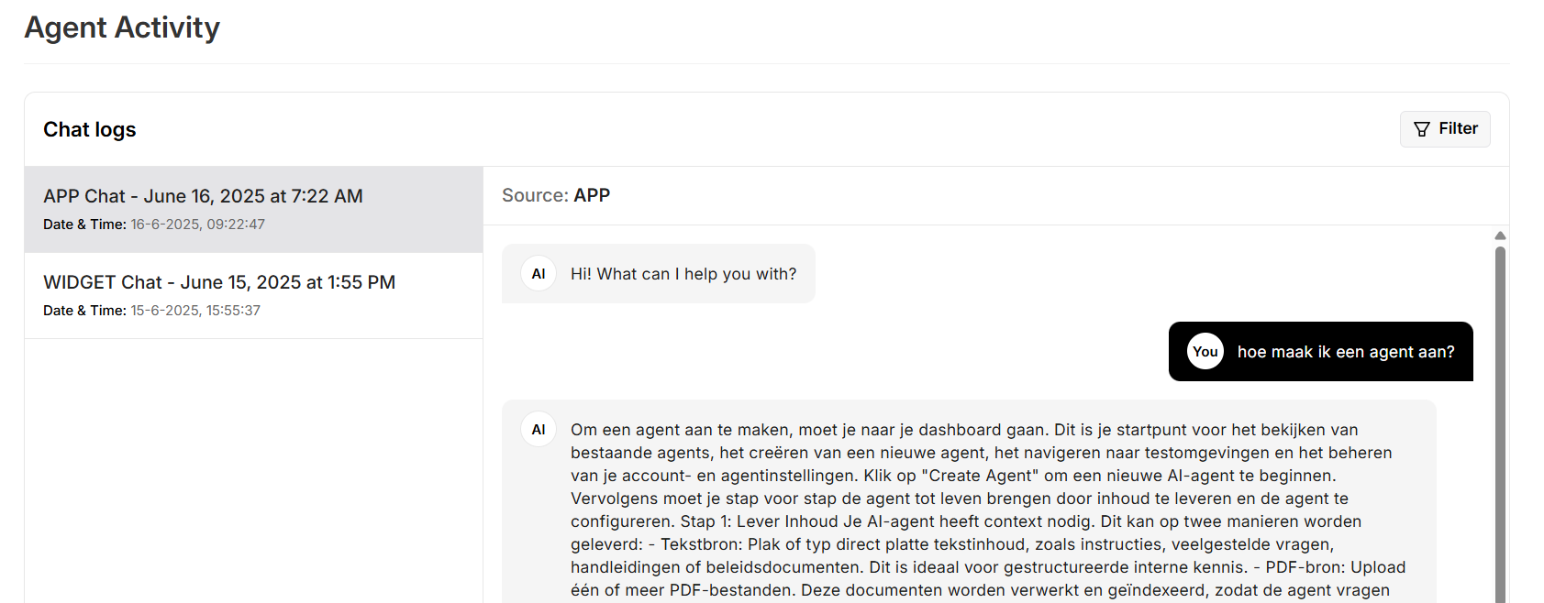Click the 'Source: APP' label
Viewport: 1544px width, 603px height.
pyautogui.click(x=556, y=195)
